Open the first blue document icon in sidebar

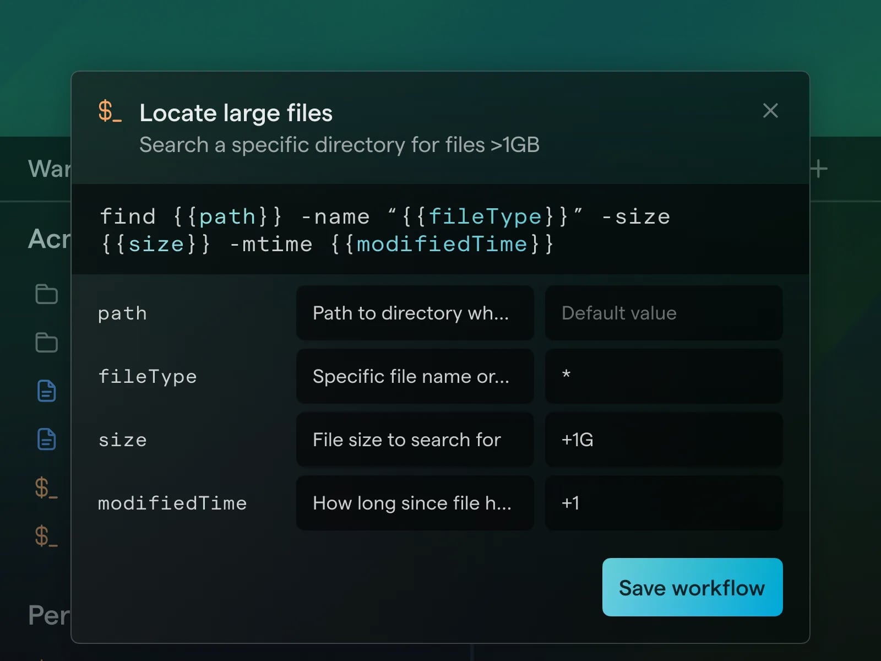[x=46, y=391]
